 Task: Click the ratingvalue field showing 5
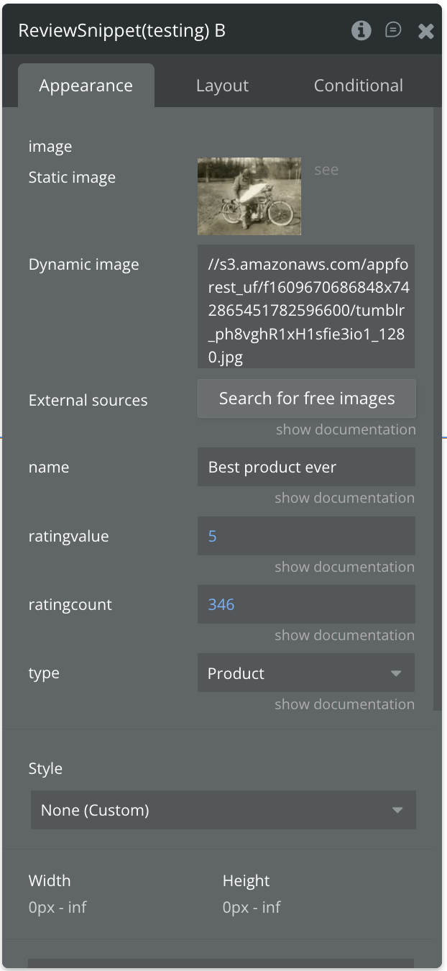point(306,536)
